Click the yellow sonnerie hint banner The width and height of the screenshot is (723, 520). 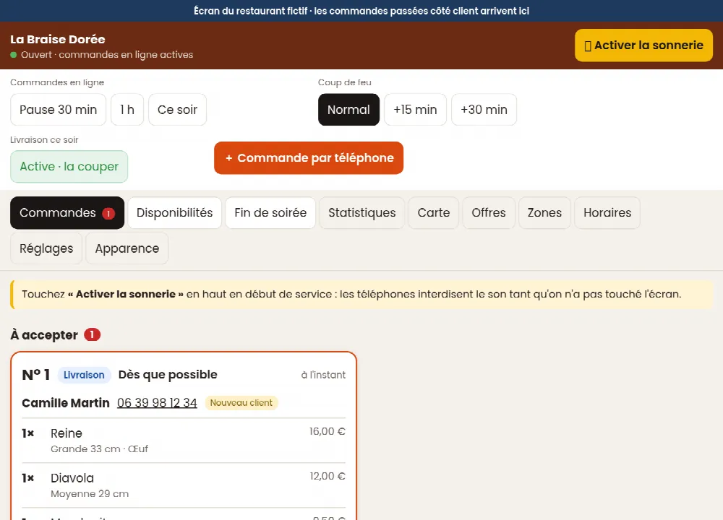tap(361, 295)
